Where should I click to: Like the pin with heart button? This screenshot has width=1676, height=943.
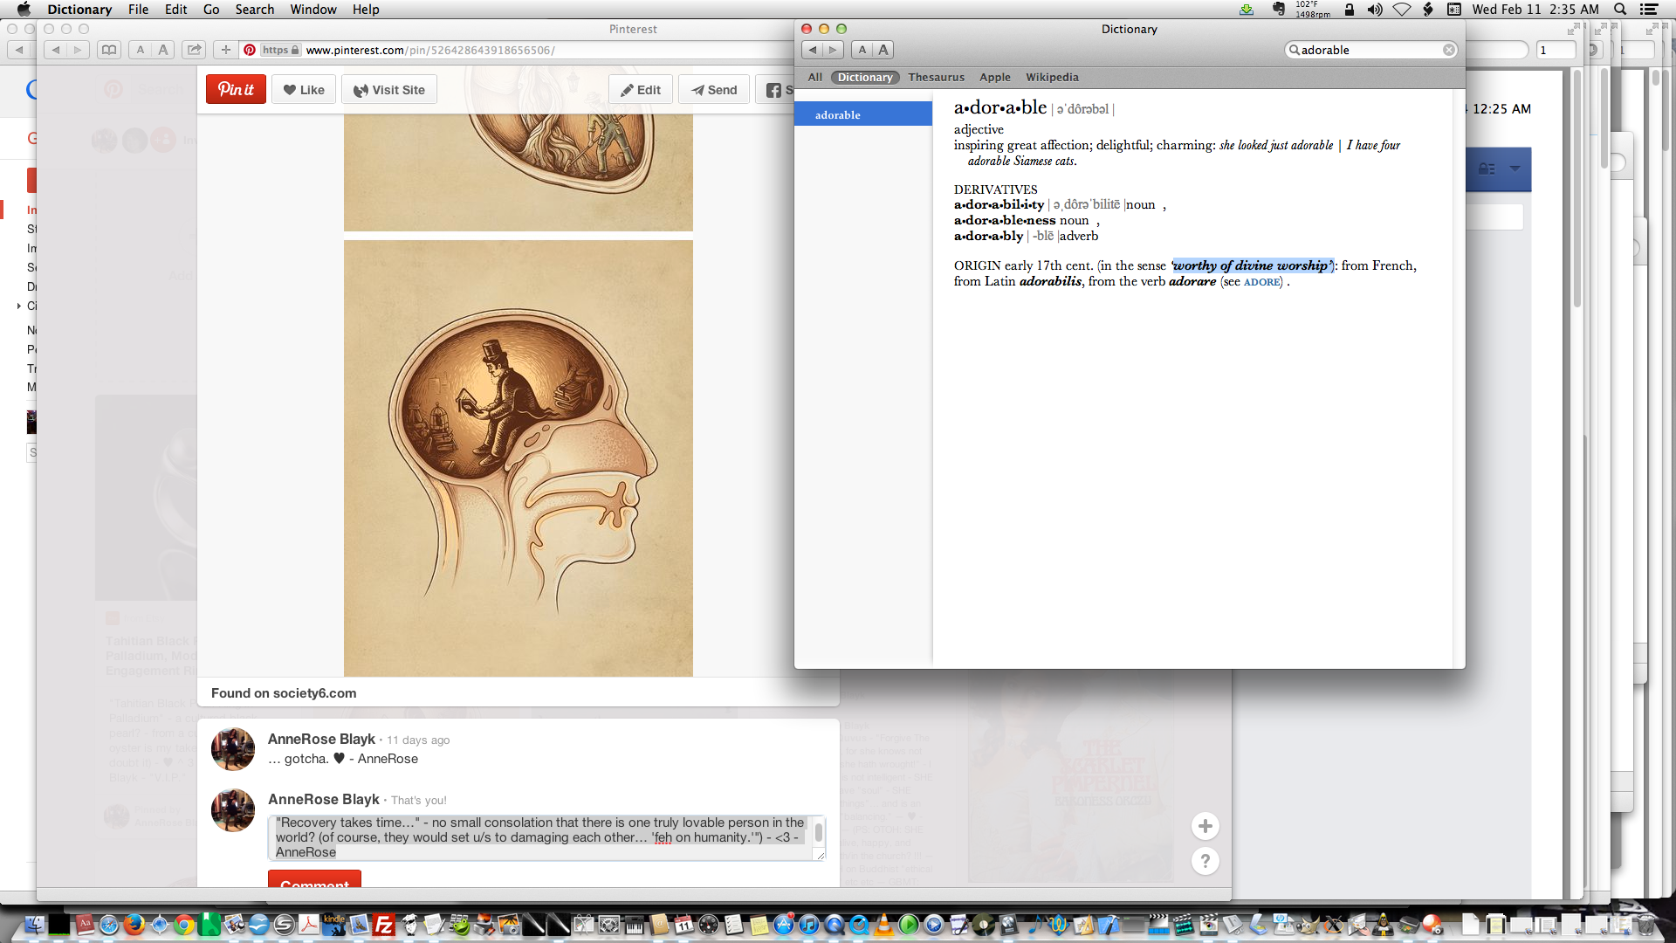(x=304, y=90)
